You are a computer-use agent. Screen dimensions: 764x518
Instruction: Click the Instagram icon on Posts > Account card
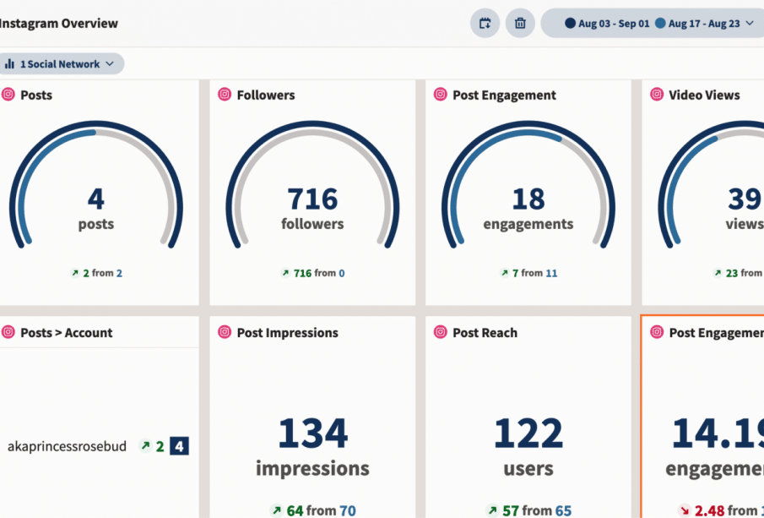coord(8,333)
